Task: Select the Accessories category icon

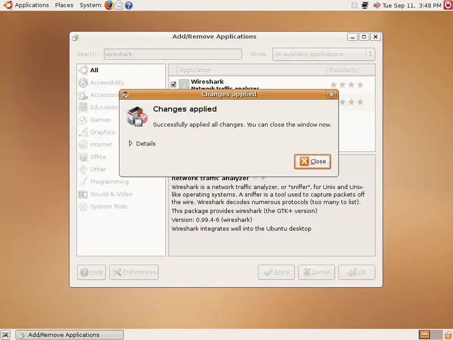Action: point(83,95)
